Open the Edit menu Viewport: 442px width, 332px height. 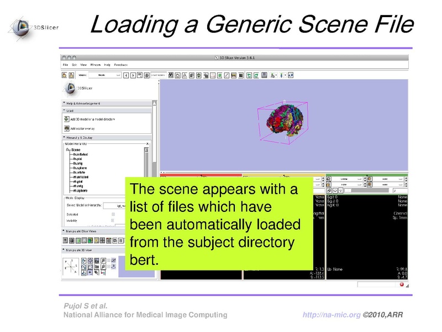point(75,65)
